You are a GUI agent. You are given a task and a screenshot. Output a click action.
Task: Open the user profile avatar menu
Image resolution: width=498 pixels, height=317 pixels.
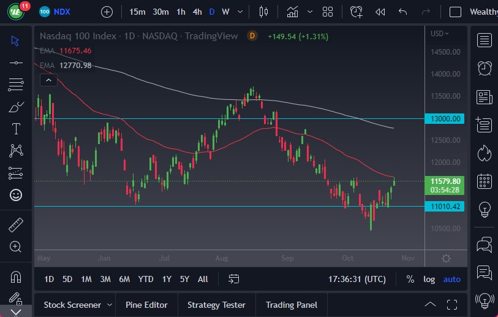click(15, 12)
